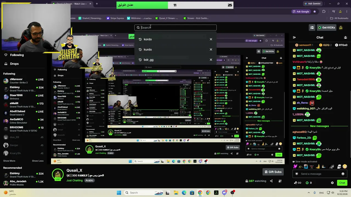Open Chrome media controls icon
Screen dimensions: 351x197
[333, 11]
